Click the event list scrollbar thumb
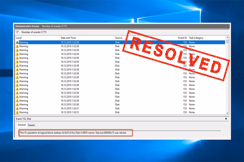 click(227, 41)
